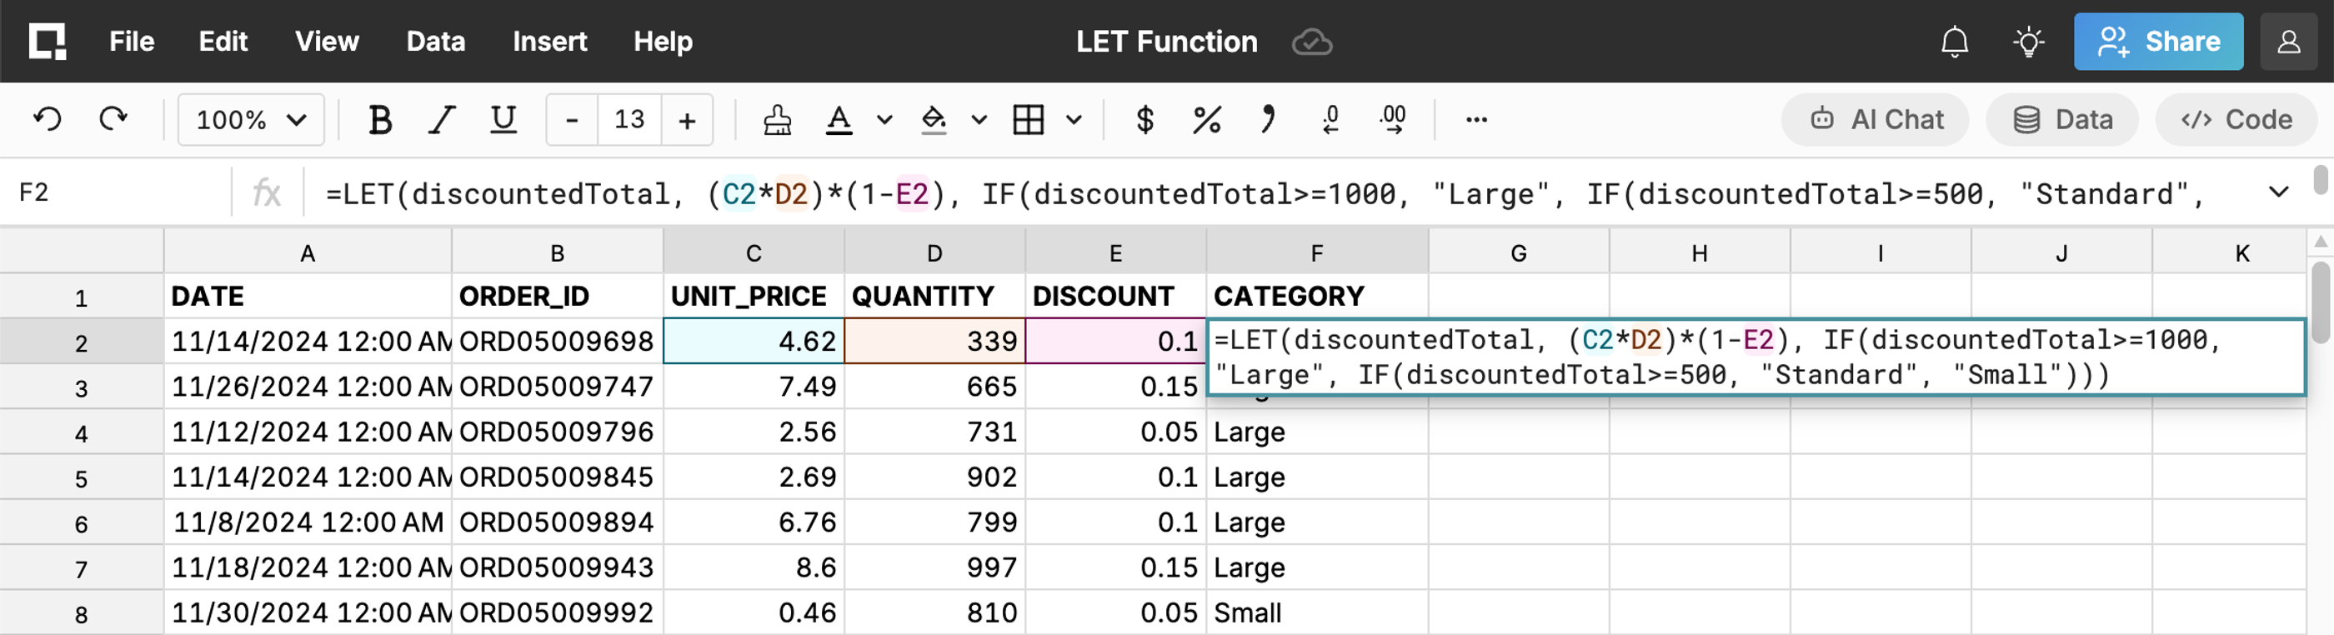Screen dimensions: 2334x635
Task: Select column A header
Action: click(308, 252)
